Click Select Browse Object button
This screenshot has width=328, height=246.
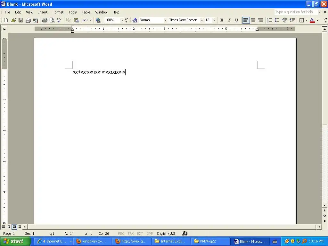324,216
